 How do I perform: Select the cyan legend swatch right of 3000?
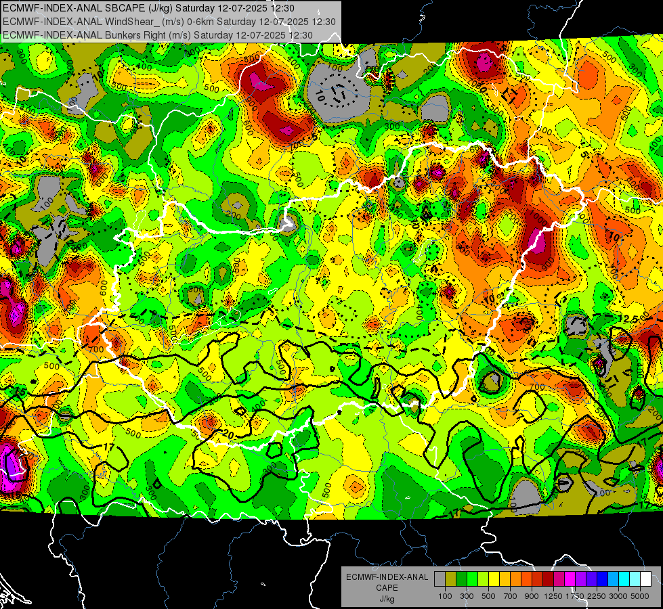tap(624, 579)
